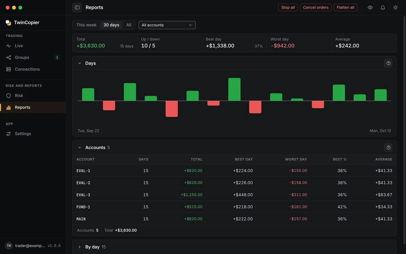The image size is (406, 254).
Task: Switch theme with the sun icon
Action: pos(396,8)
